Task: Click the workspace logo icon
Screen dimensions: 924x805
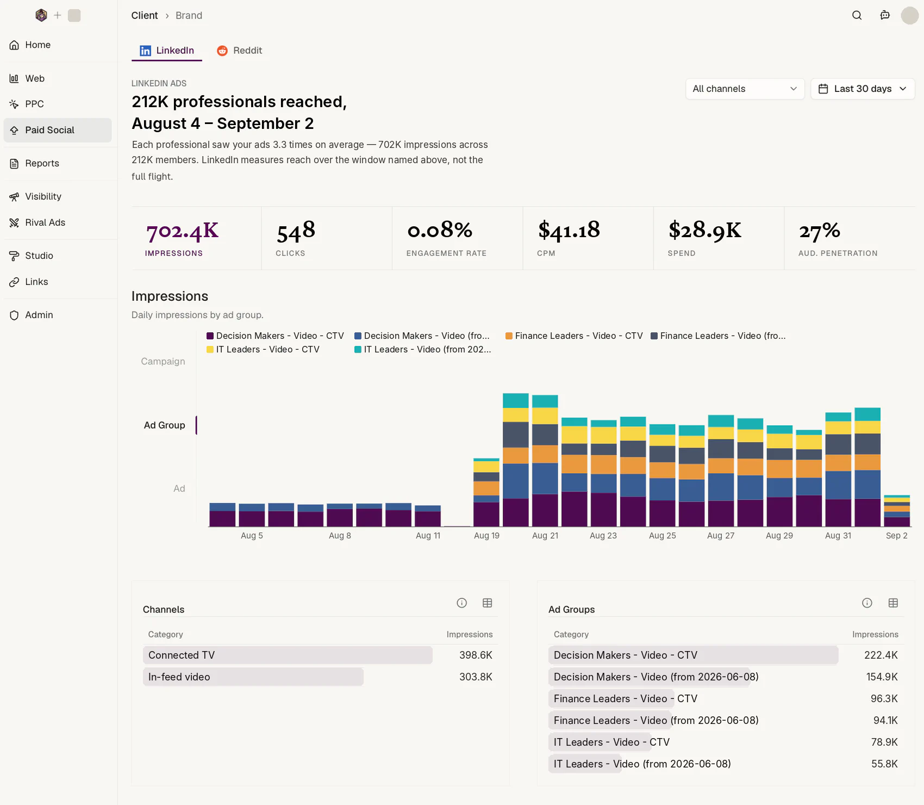Action: (41, 15)
